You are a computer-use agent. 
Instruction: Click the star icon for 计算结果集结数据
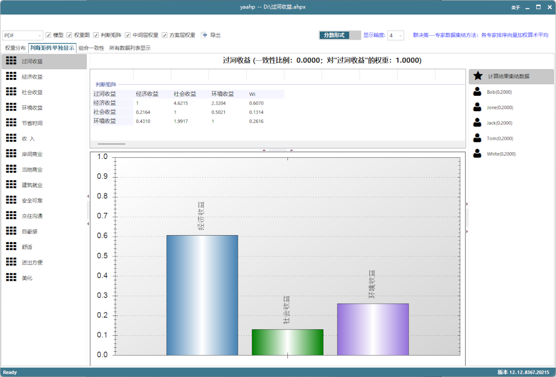(x=478, y=76)
